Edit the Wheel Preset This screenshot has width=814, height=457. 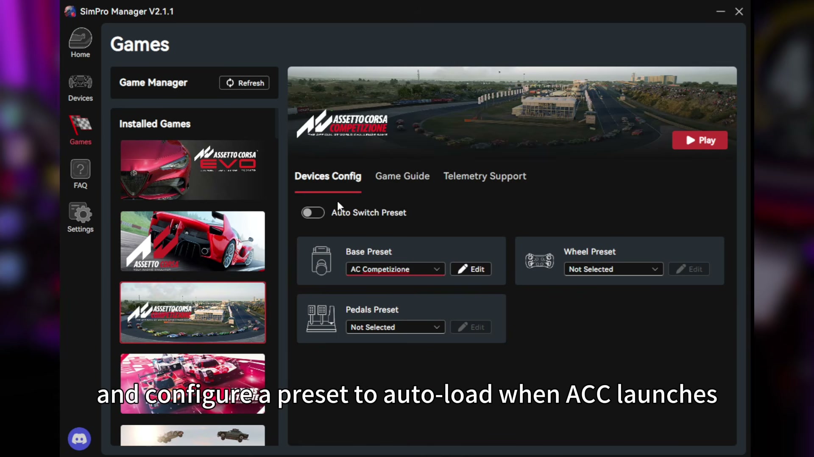click(x=689, y=269)
